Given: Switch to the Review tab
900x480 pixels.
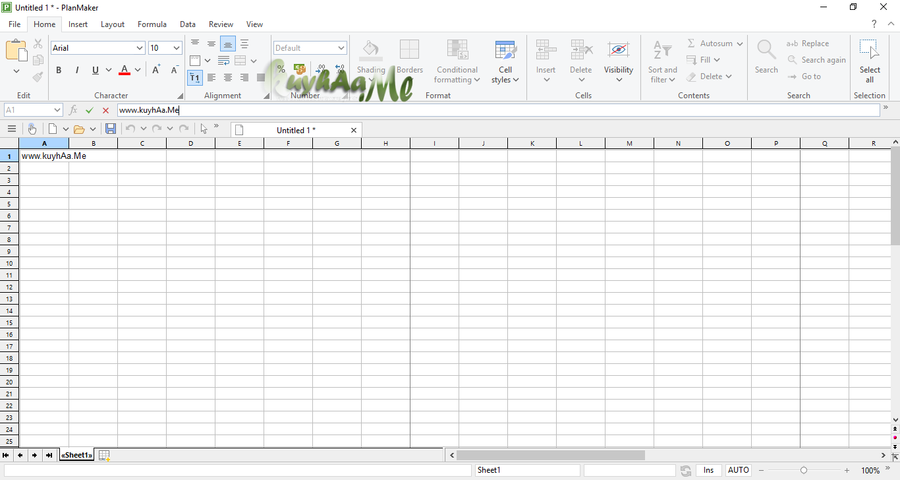Looking at the screenshot, I should (x=221, y=24).
